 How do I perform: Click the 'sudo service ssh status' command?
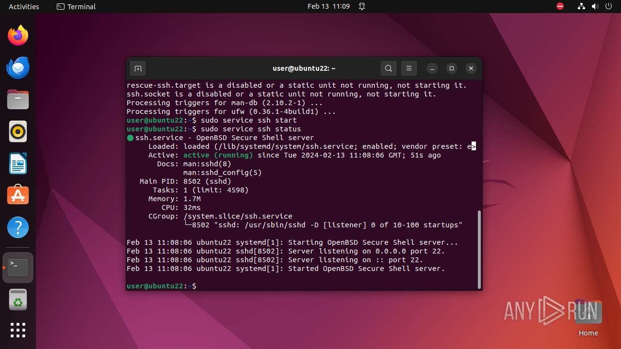tap(251, 129)
